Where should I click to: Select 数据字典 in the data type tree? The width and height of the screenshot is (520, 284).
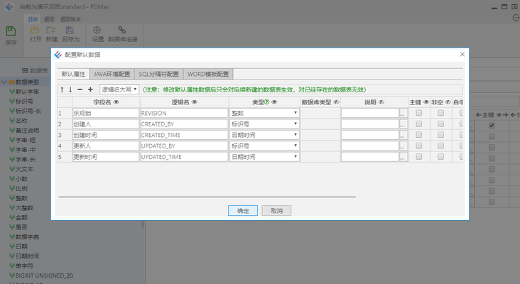point(27,237)
